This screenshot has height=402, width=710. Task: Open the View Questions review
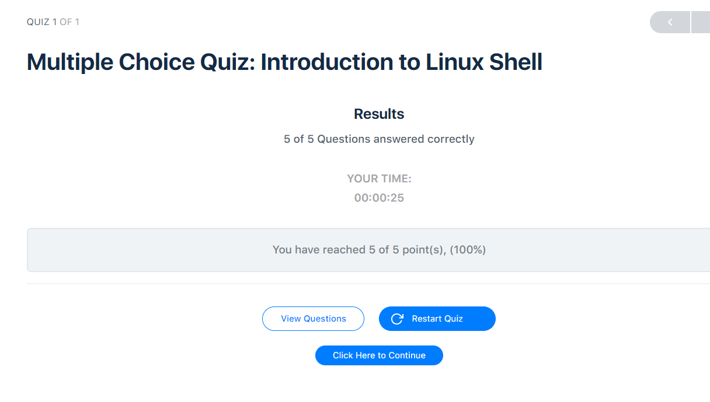pos(313,319)
